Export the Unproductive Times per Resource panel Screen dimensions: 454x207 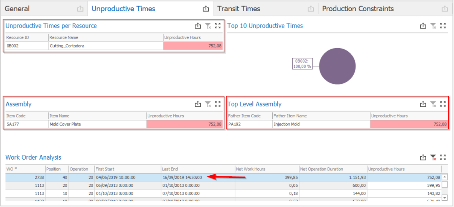tap(198, 26)
